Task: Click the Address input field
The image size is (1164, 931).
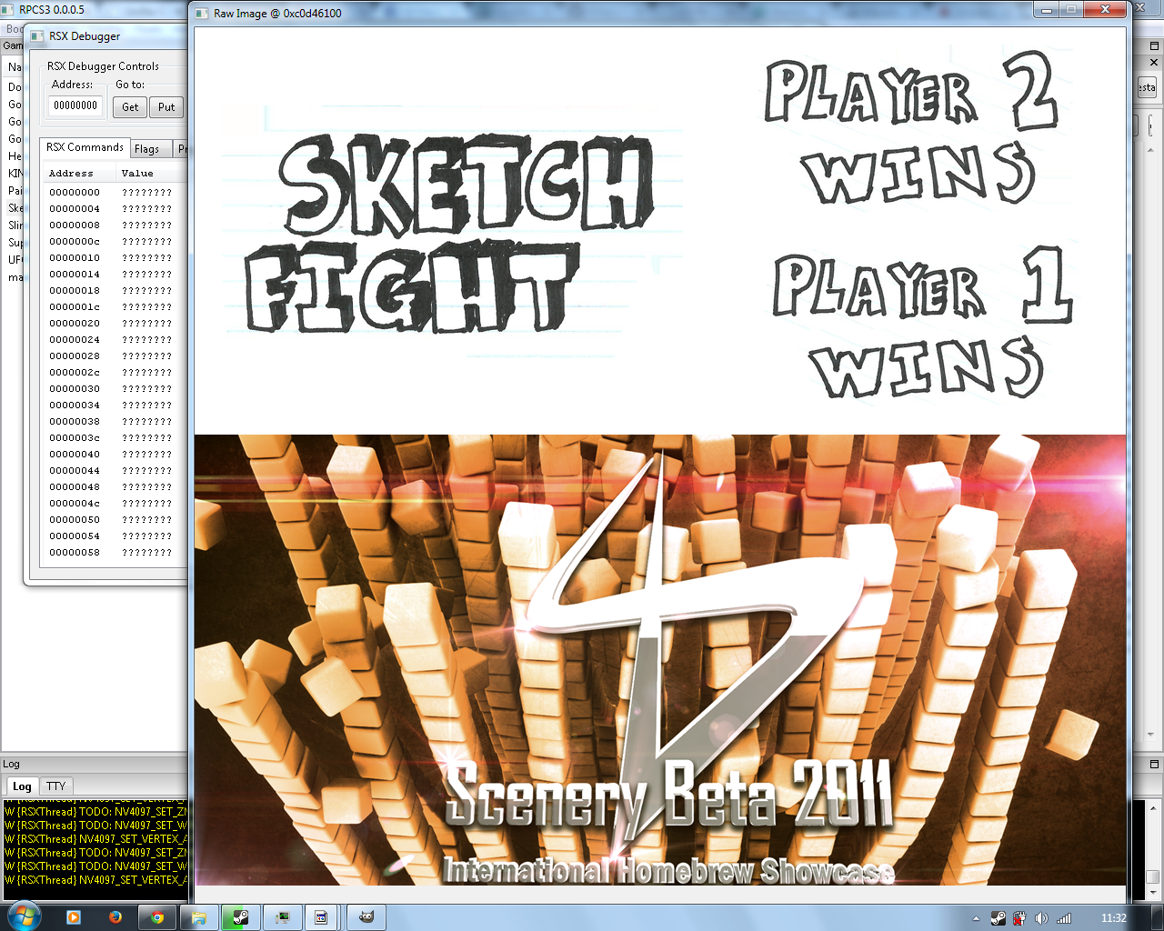Action: coord(75,105)
